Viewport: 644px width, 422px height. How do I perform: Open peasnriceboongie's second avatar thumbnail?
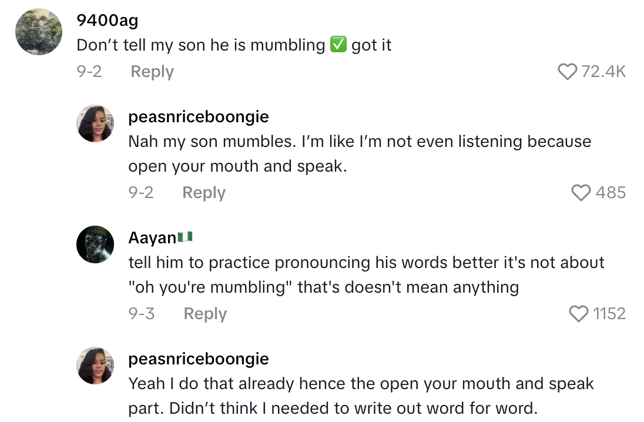click(95, 366)
